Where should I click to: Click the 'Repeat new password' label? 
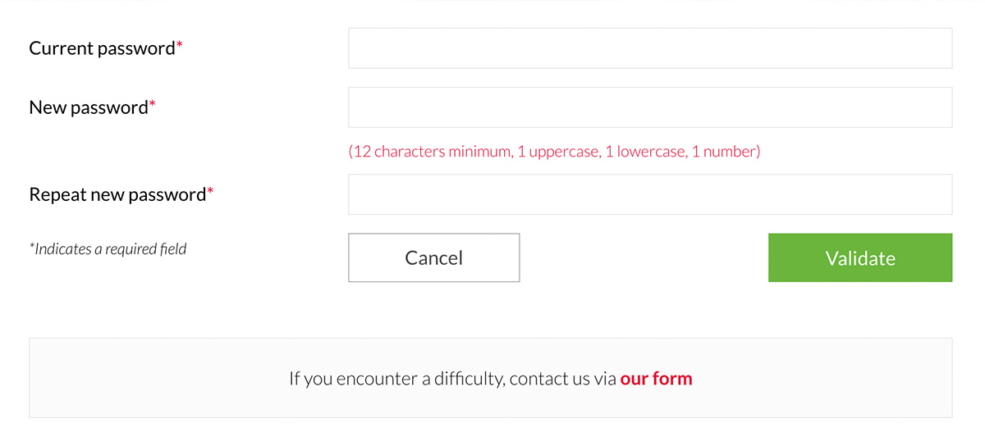point(117,194)
